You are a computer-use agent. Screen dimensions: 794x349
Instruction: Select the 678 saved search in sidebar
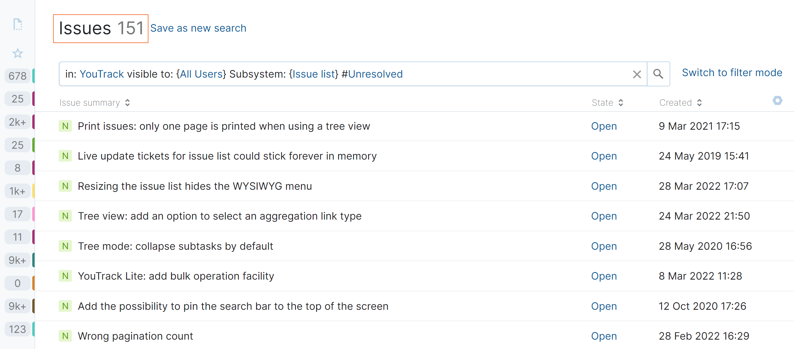[18, 76]
